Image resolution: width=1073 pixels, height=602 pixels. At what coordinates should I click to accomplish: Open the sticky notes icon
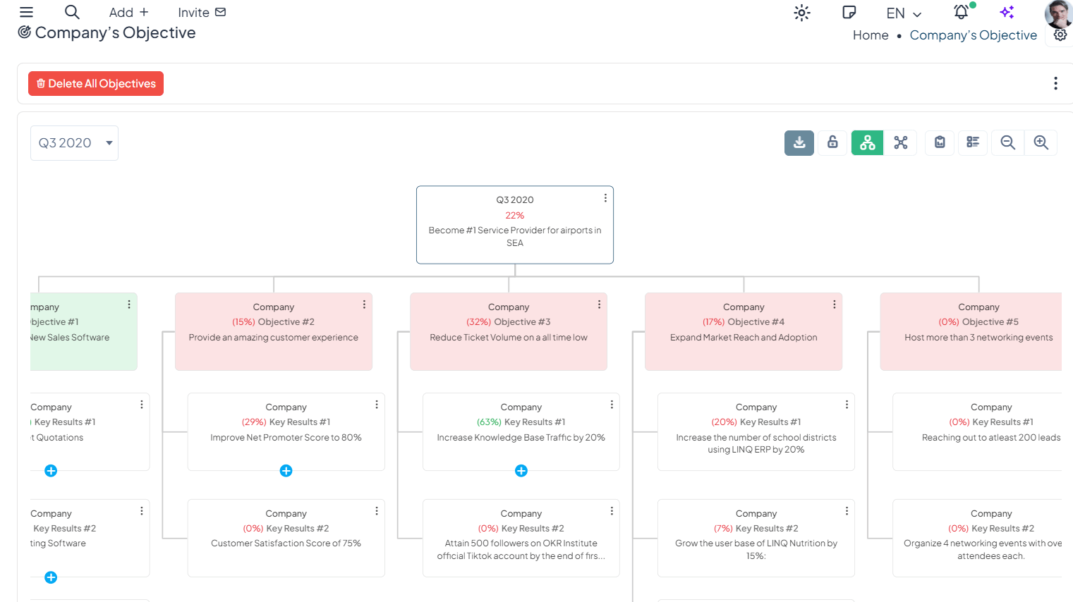(x=849, y=13)
